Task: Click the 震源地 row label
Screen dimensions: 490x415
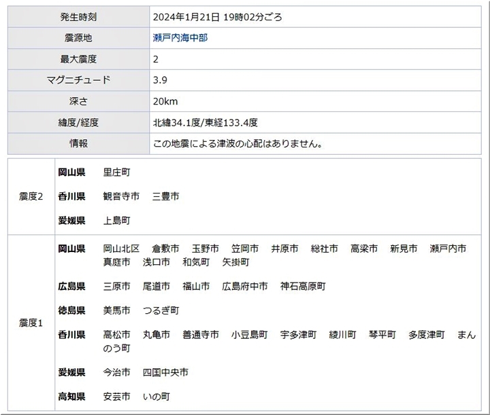Action: (x=78, y=38)
